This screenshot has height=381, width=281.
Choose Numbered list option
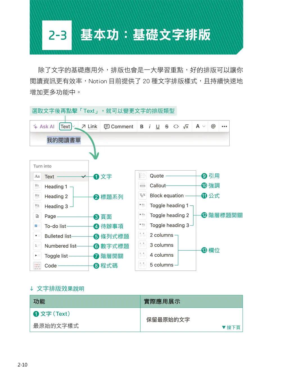click(59, 246)
